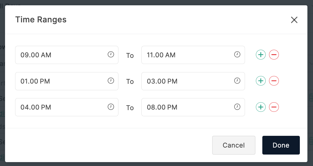313x166 pixels.
Task: Select the 11.00 AM end time field
Action: [188, 55]
